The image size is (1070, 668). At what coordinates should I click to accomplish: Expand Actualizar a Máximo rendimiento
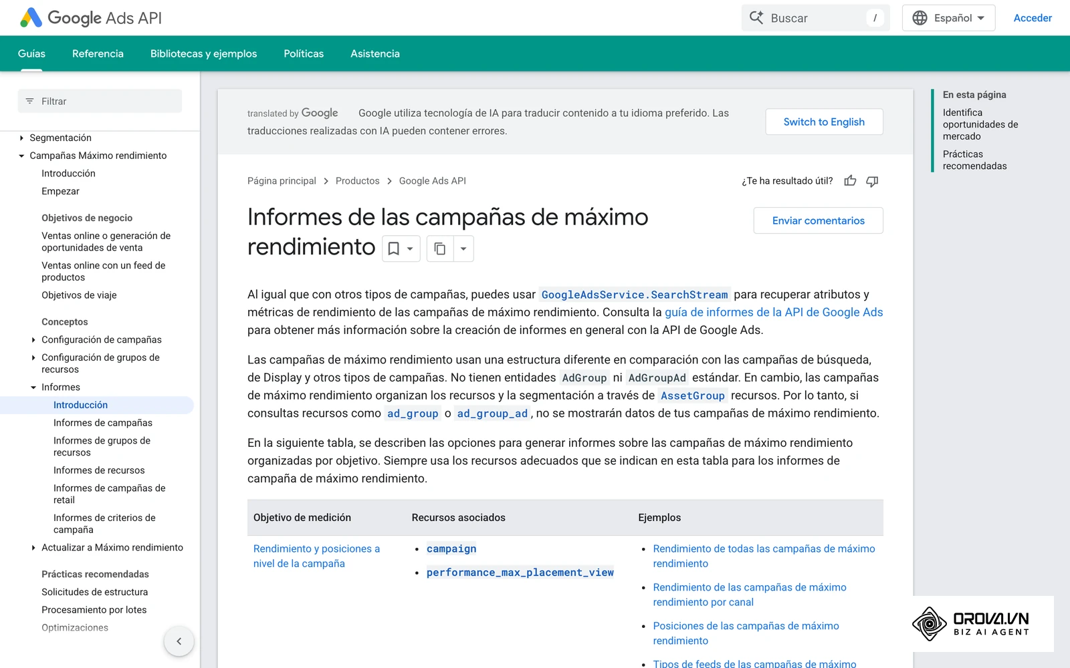33,548
